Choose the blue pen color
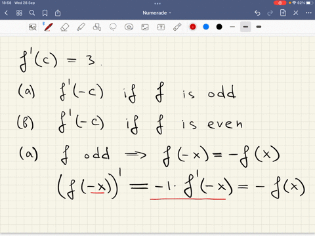The width and height of the screenshot is (315, 236). 206,27
